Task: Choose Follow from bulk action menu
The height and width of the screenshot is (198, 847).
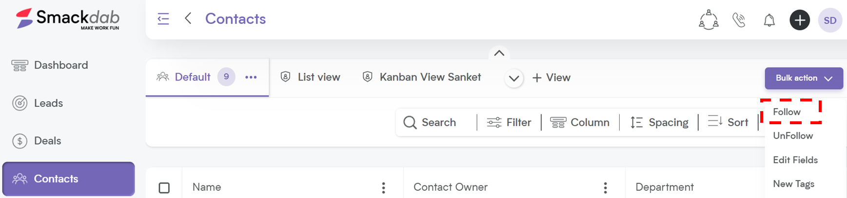Action: pyautogui.click(x=787, y=112)
